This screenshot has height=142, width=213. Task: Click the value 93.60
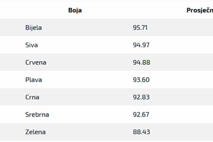(141, 80)
